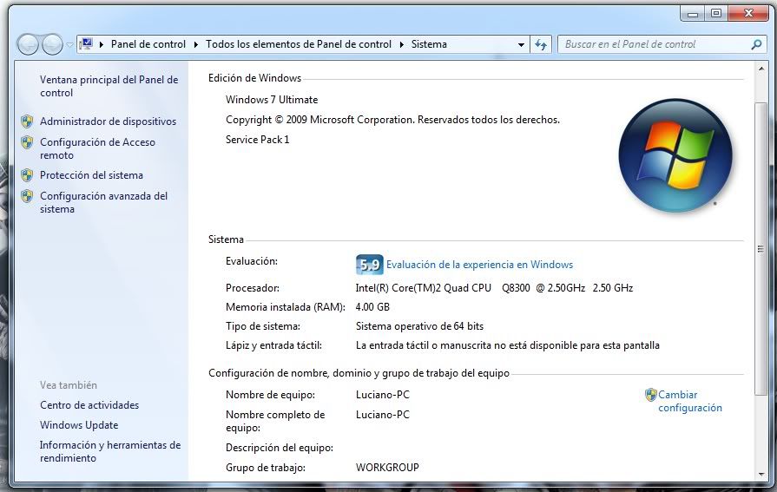This screenshot has height=492, width=777.
Task: Click the computer icon in address bar
Action: [86, 44]
